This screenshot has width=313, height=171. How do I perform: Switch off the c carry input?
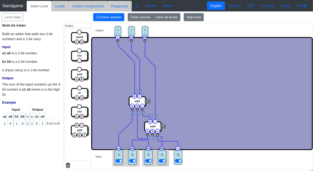pyautogui.click(x=178, y=161)
